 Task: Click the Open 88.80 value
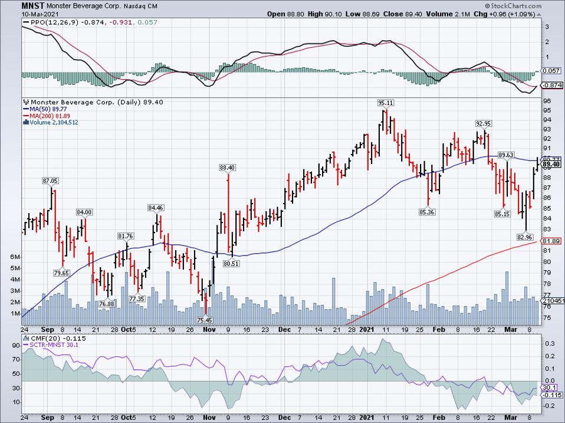285,14
